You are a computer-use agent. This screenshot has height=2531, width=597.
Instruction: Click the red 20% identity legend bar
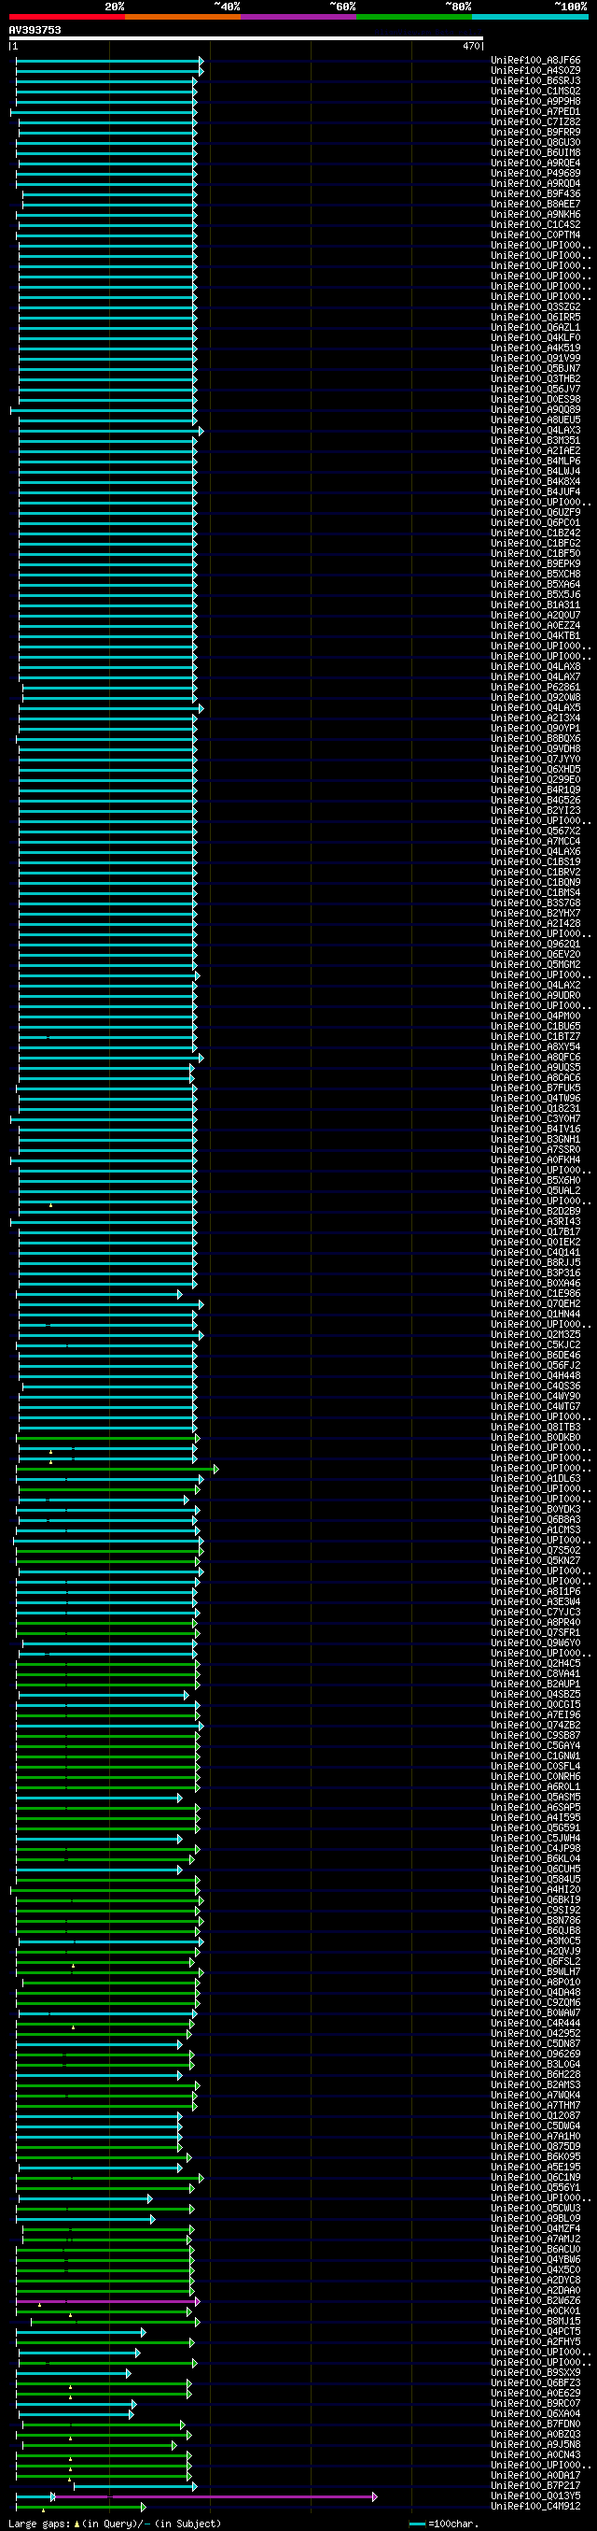click(x=66, y=17)
